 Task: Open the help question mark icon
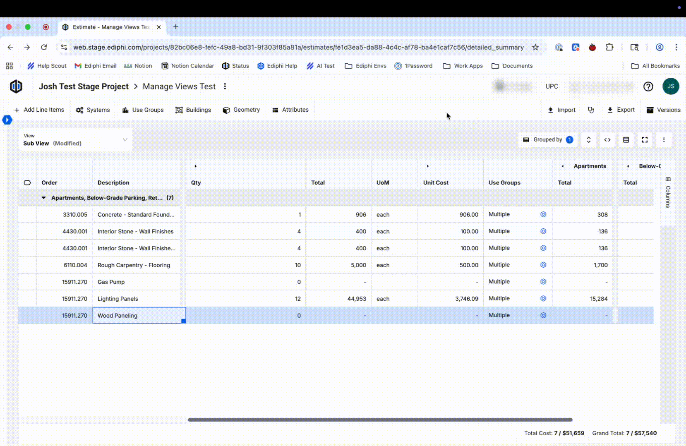click(648, 86)
